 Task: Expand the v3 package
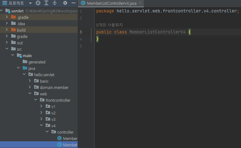coord(41,119)
